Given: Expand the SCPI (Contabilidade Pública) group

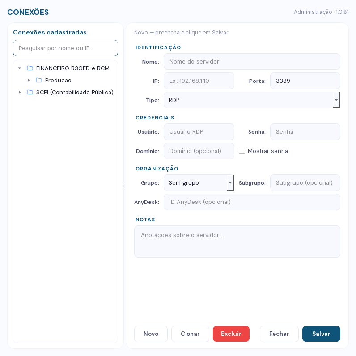Looking at the screenshot, I should coord(20,92).
